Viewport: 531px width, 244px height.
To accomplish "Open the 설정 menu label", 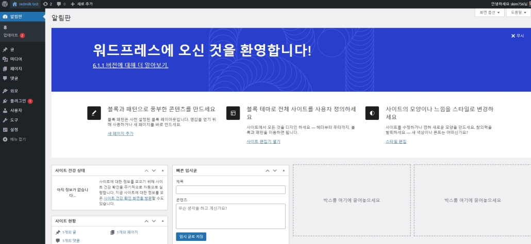I will click(x=14, y=129).
